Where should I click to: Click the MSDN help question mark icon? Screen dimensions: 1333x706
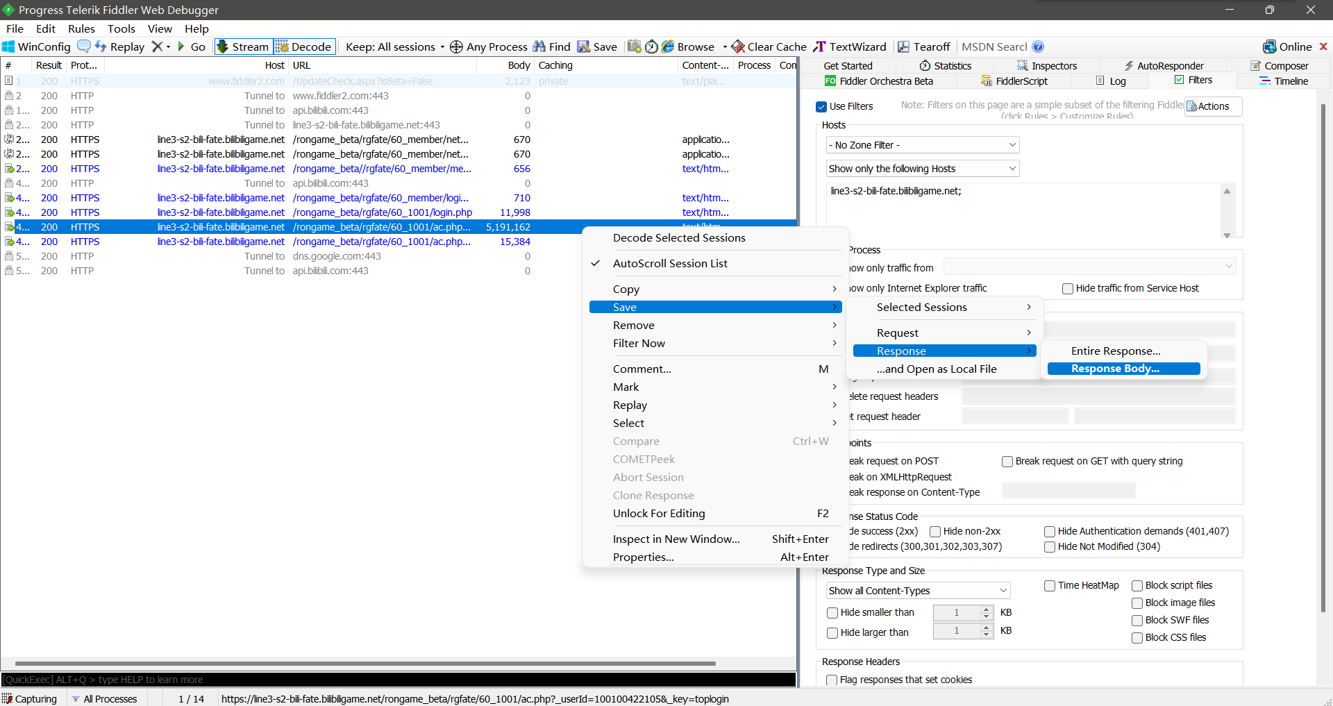[1038, 47]
